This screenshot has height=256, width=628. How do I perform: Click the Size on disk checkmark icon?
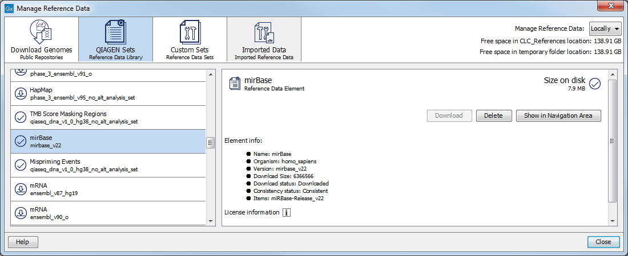tap(594, 84)
